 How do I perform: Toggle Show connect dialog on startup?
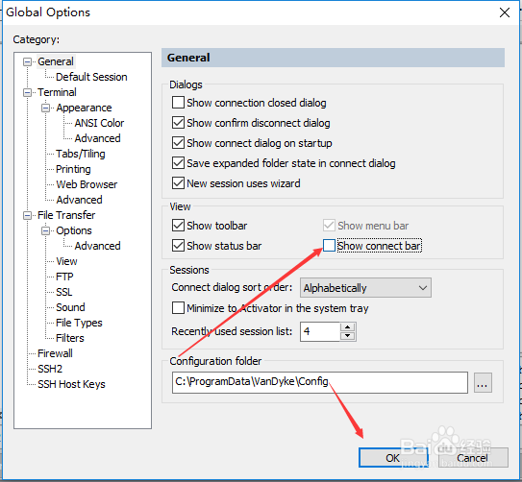178,143
